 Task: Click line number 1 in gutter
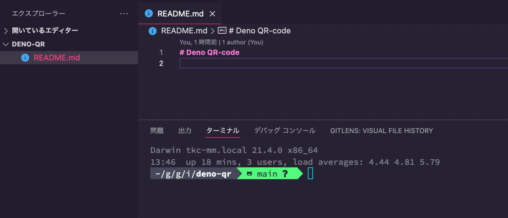coord(161,52)
